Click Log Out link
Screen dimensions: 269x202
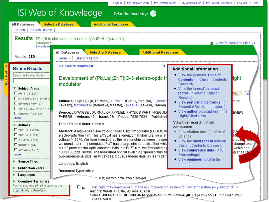pos(242,3)
